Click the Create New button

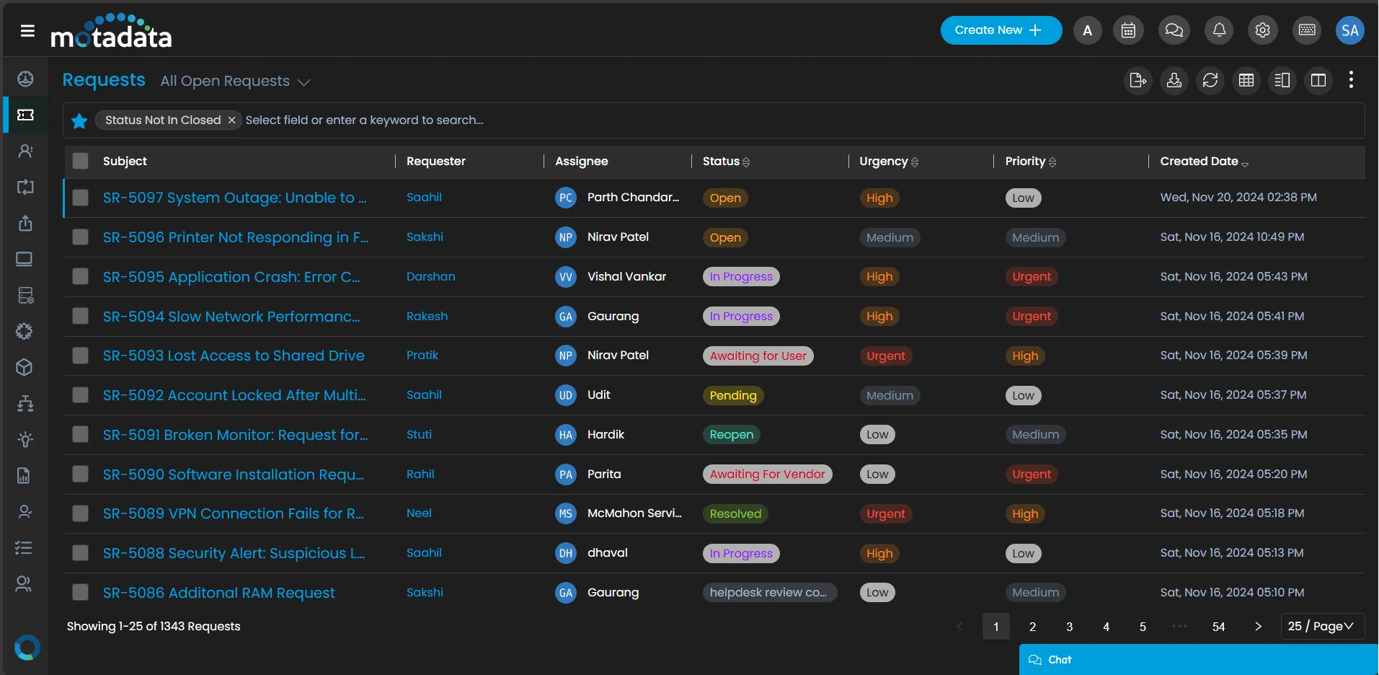click(1001, 30)
